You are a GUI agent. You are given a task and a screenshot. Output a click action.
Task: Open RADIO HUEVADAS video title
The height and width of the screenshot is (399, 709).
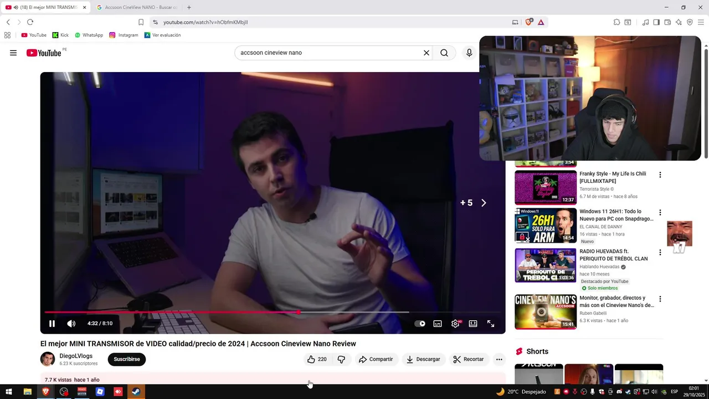tap(614, 255)
